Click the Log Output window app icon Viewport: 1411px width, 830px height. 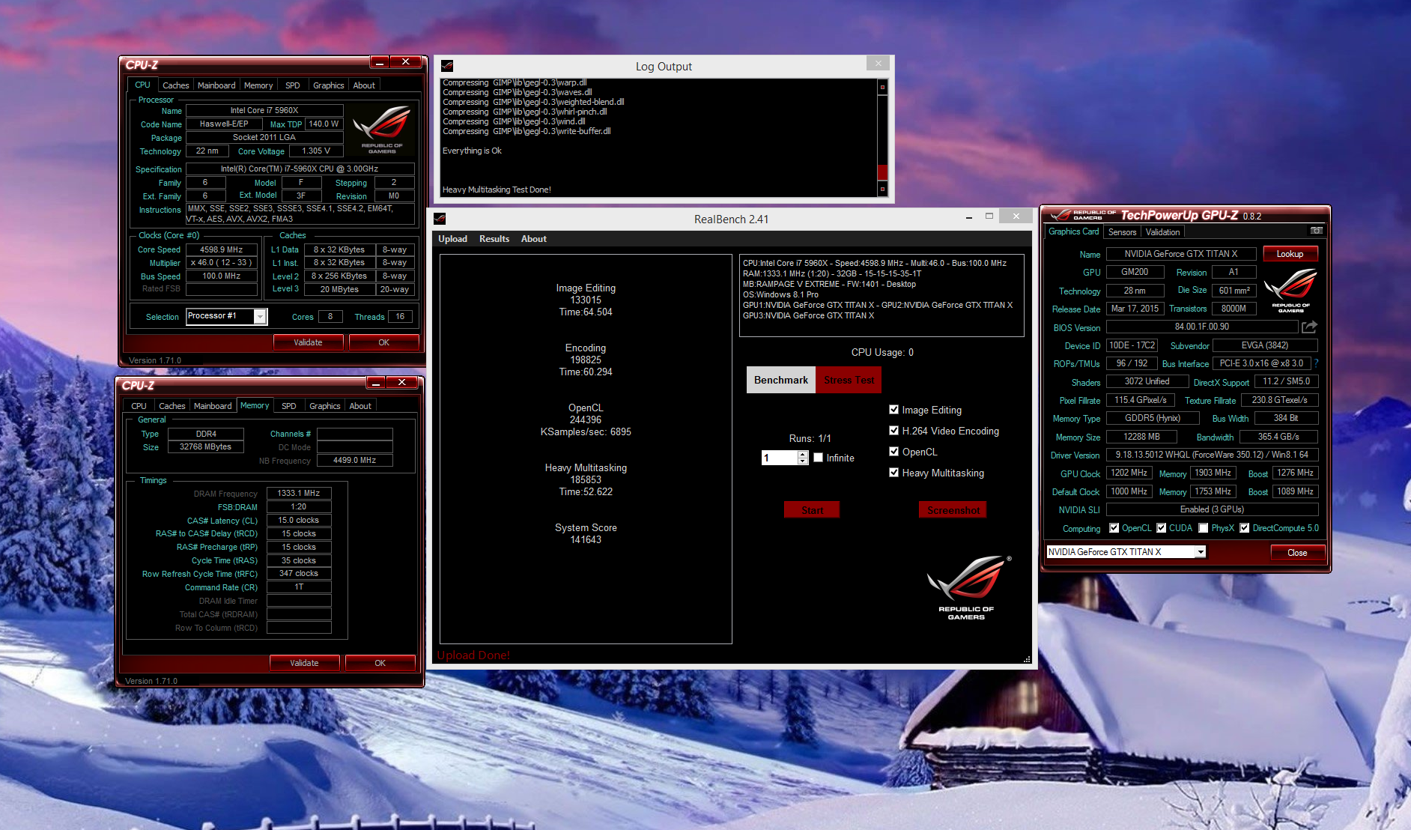tap(447, 66)
